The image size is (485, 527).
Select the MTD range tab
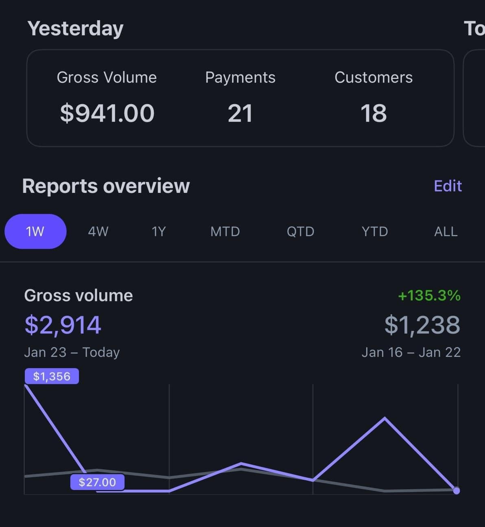[x=225, y=232]
